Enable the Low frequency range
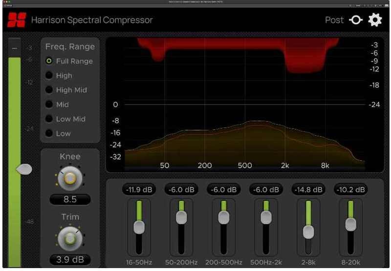The height and width of the screenshot is (271, 391). pyautogui.click(x=49, y=133)
